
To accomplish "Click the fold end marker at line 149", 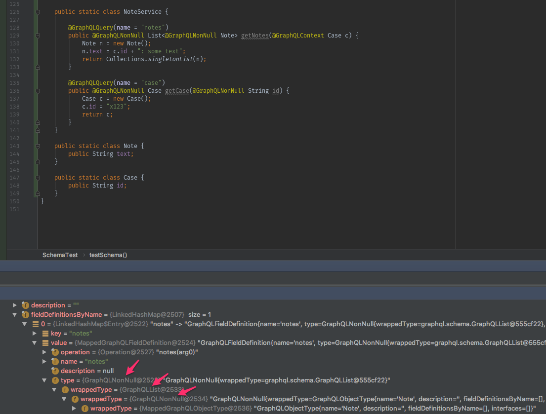I will click(38, 193).
